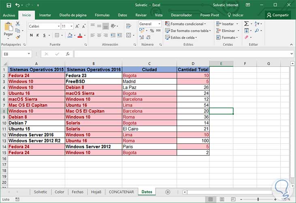Increase decimal places icon
This screenshot has width=296, height=203.
(142, 37)
